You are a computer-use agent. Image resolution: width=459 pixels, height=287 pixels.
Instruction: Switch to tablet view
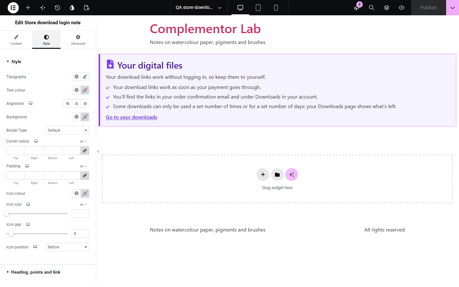tap(258, 8)
